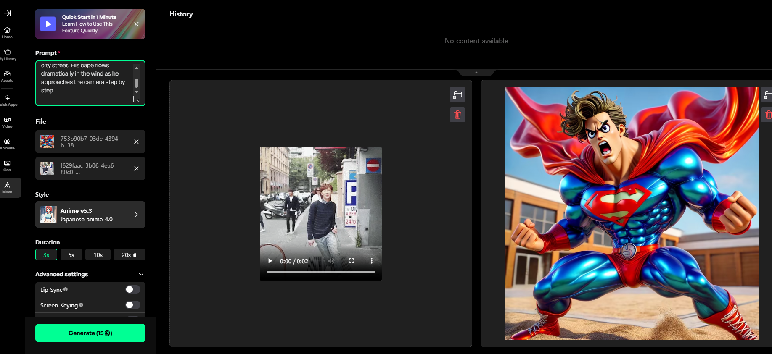Play the street video
Screen dimensions: 772x354
click(x=270, y=261)
